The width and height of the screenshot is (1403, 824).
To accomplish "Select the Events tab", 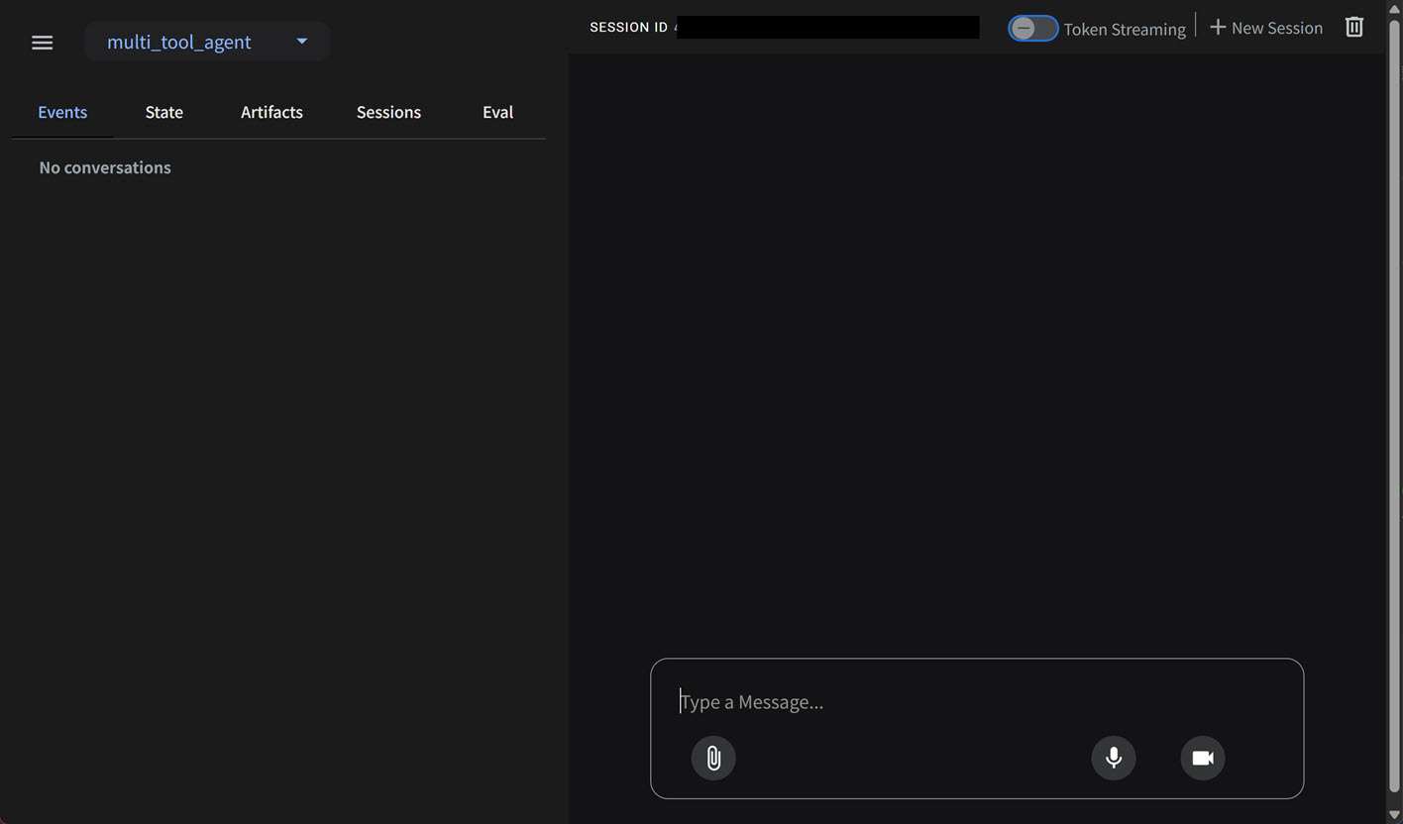I will pos(62,112).
